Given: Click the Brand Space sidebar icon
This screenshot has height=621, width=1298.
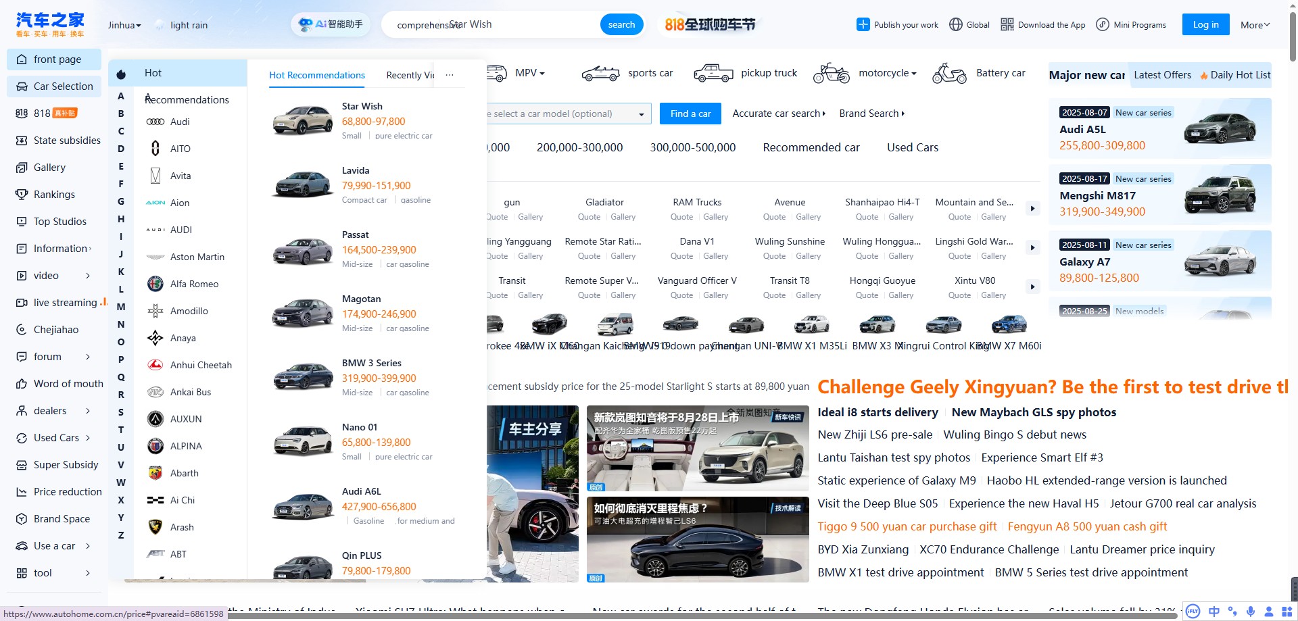Looking at the screenshot, I should point(22,519).
